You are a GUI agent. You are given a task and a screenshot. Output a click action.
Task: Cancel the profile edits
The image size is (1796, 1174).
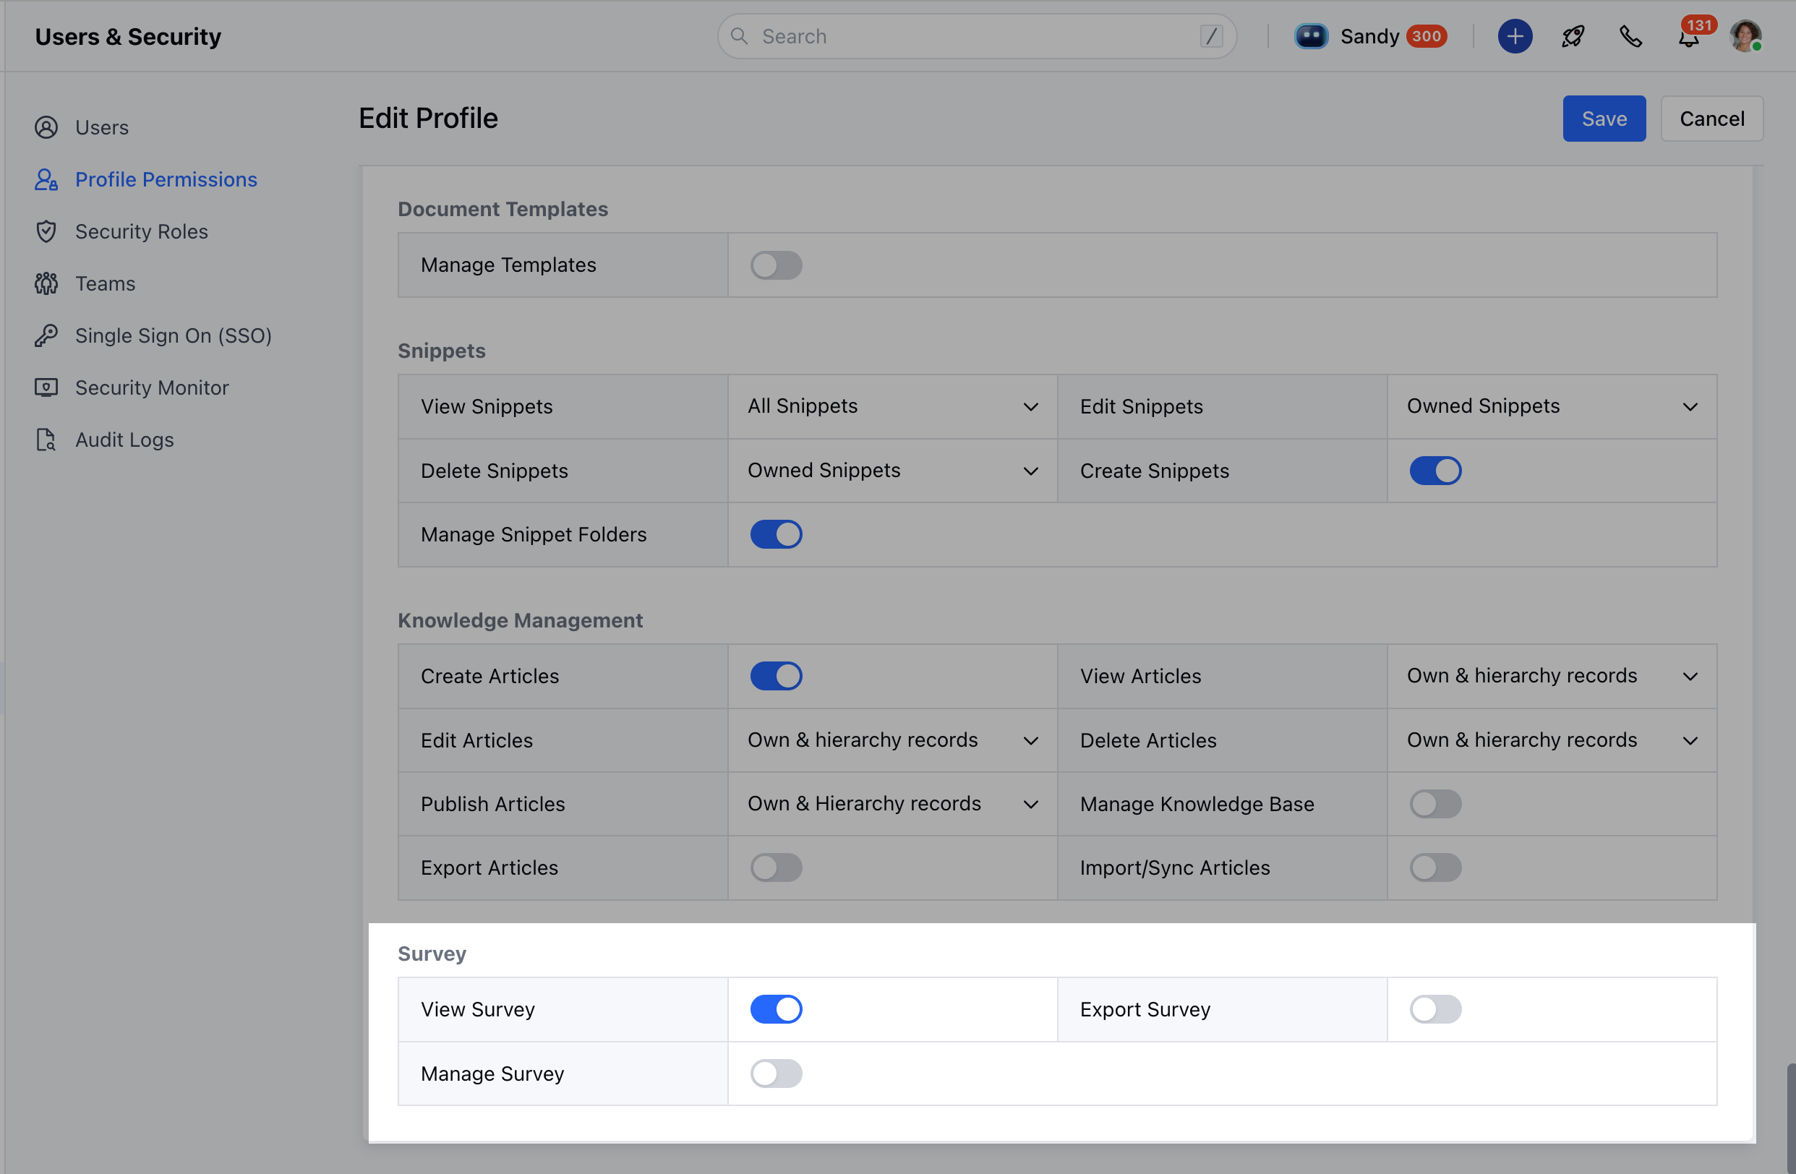(x=1711, y=119)
